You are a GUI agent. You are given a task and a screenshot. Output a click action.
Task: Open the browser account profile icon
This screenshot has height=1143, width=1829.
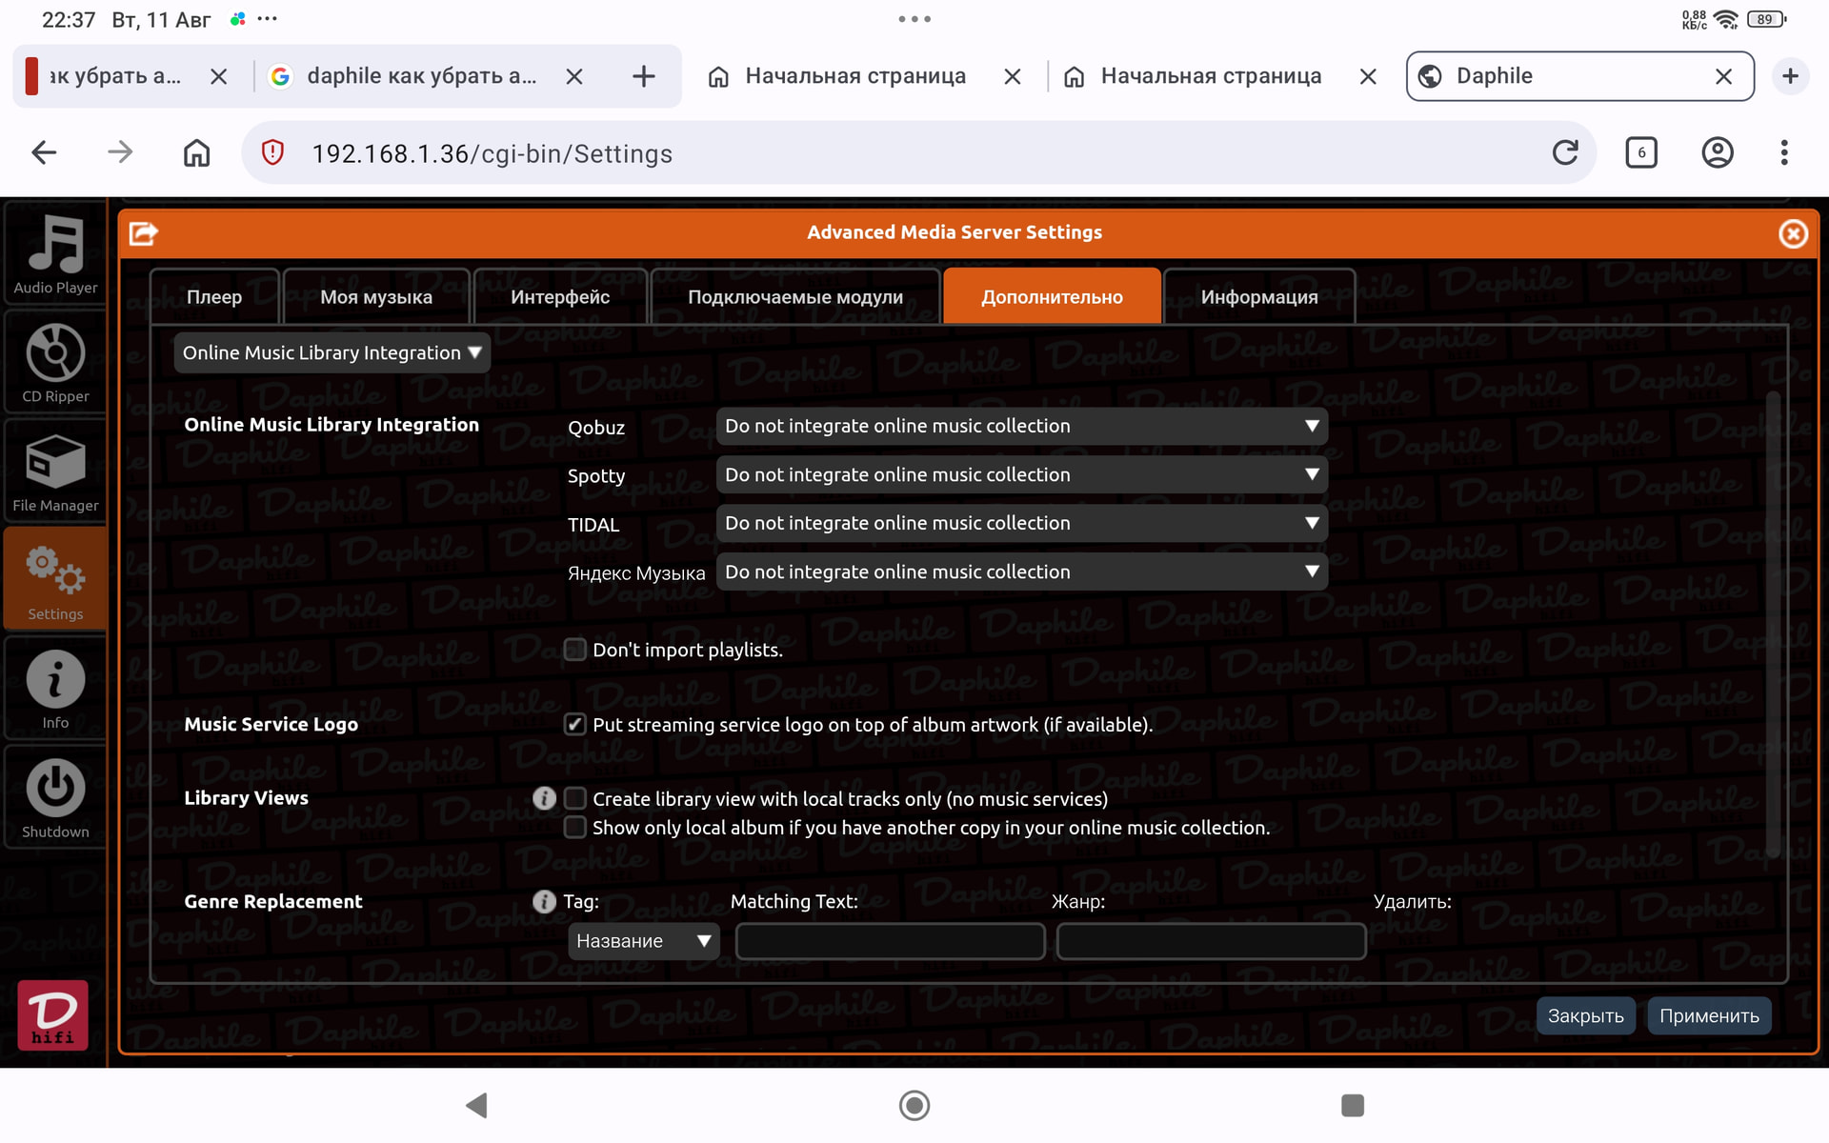(x=1718, y=152)
